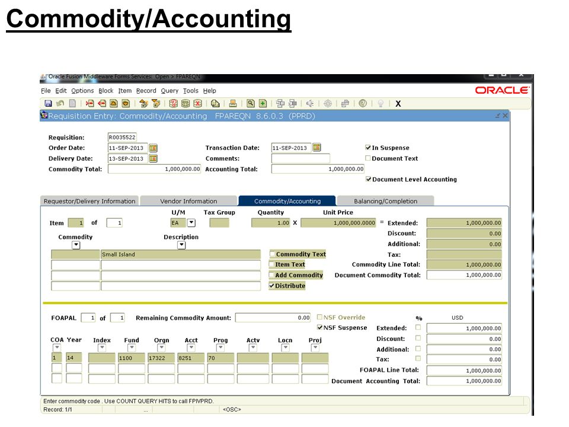Uncheck the In Suspense checkbox
Viewport: 569px width, 427px height.
click(x=368, y=148)
